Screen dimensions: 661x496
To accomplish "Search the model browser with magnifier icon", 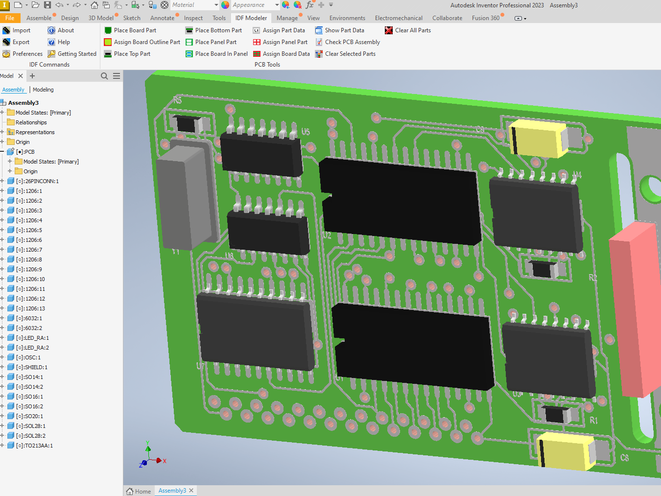I will pos(104,76).
